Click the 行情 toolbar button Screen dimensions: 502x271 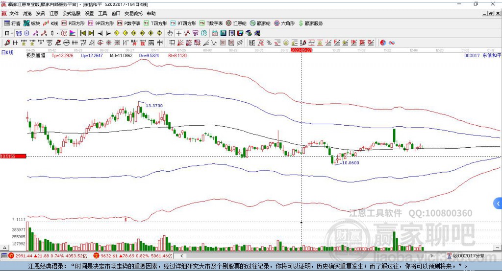[x=12, y=23]
